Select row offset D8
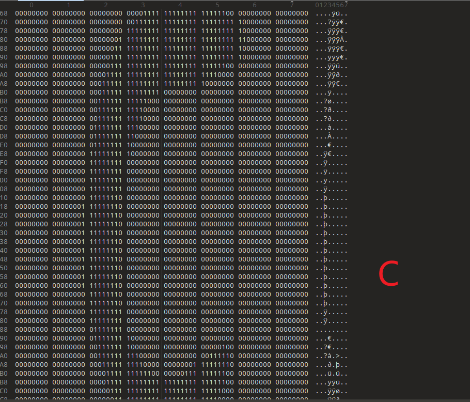This screenshot has height=402, width=470. coord(4,136)
